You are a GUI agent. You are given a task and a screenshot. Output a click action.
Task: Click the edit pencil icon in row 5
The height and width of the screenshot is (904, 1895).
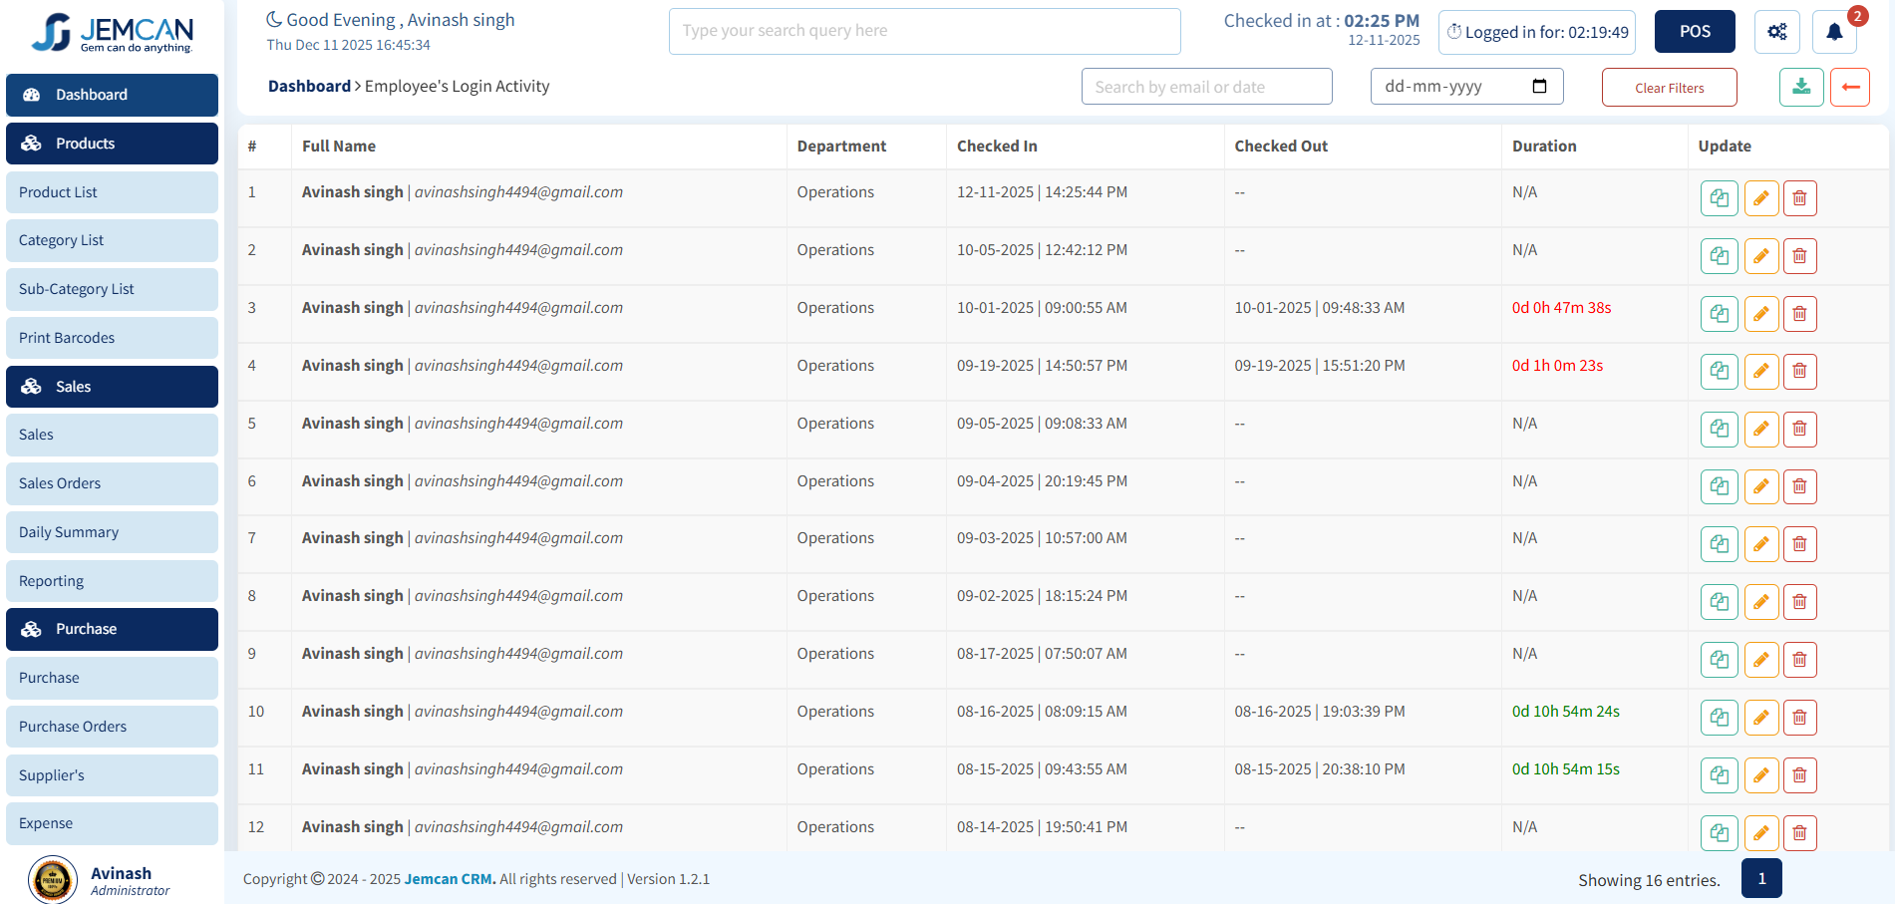coord(1760,430)
